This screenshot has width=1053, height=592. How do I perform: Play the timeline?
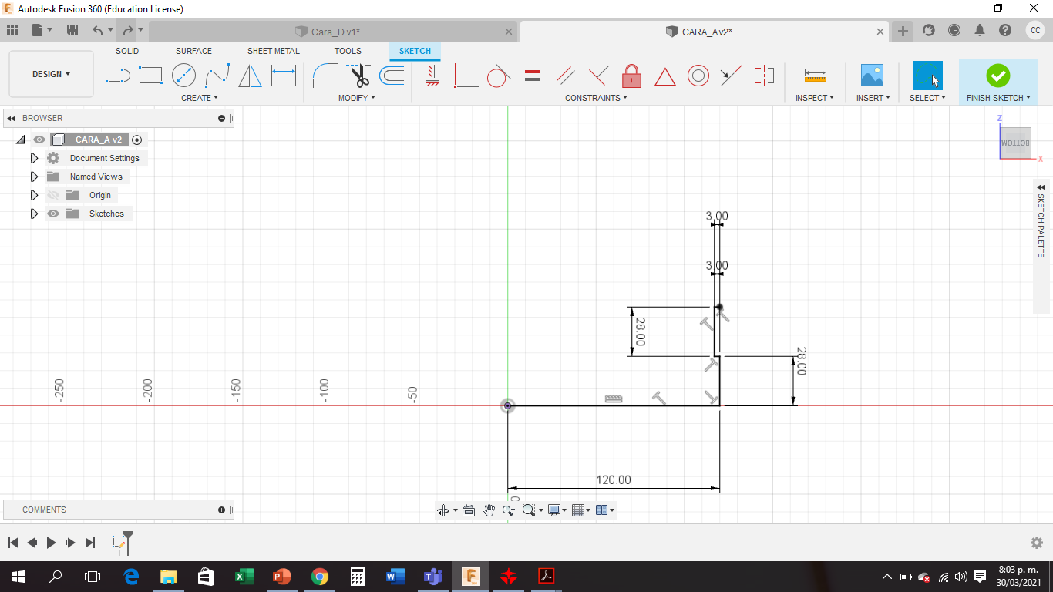pos(51,543)
